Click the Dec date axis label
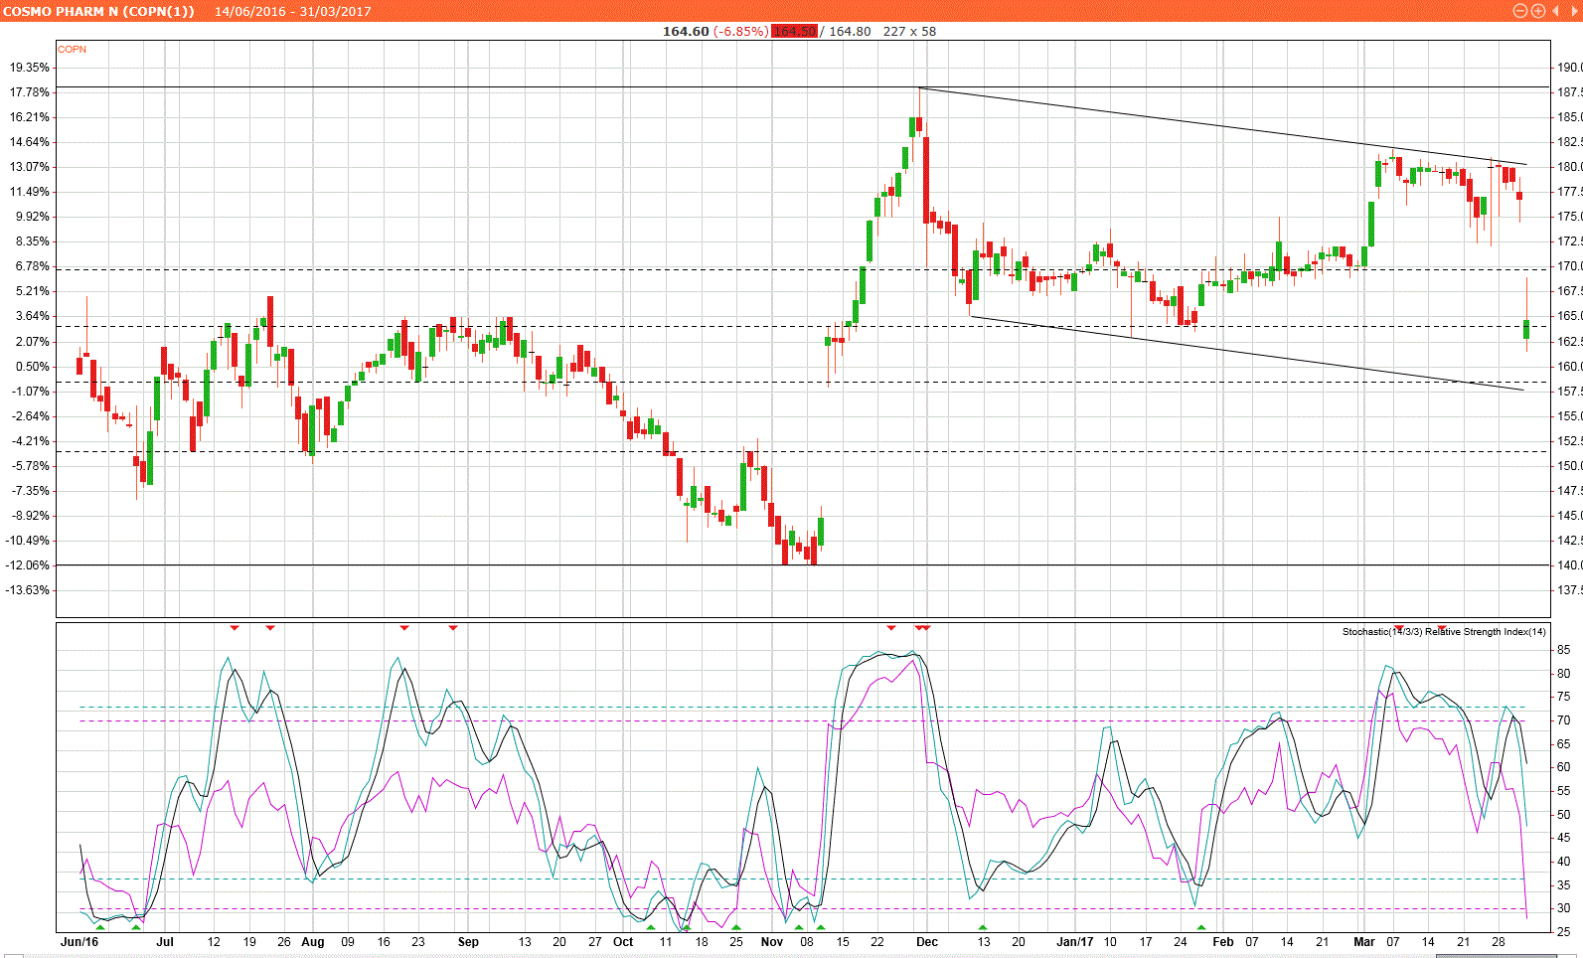Screen dimensions: 1583x958 (x=927, y=941)
